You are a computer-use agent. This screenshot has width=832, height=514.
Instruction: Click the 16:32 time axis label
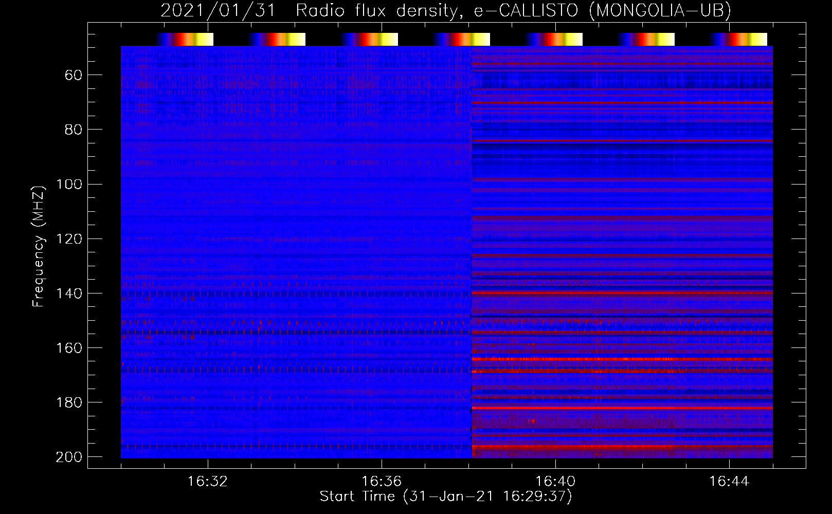(x=208, y=482)
